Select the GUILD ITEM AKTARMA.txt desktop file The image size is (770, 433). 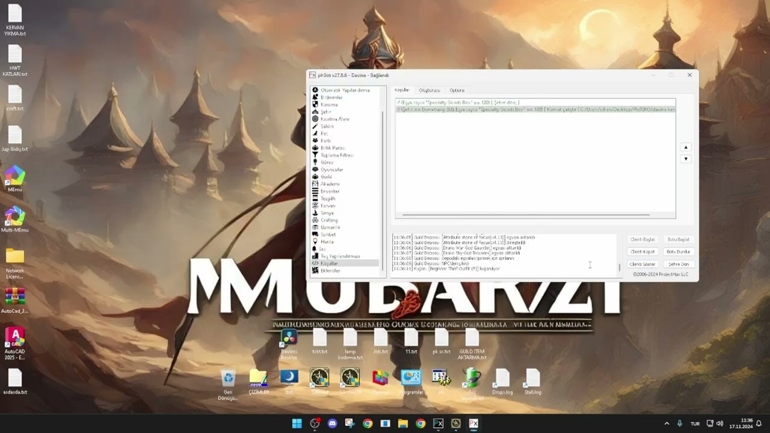pyautogui.click(x=472, y=345)
